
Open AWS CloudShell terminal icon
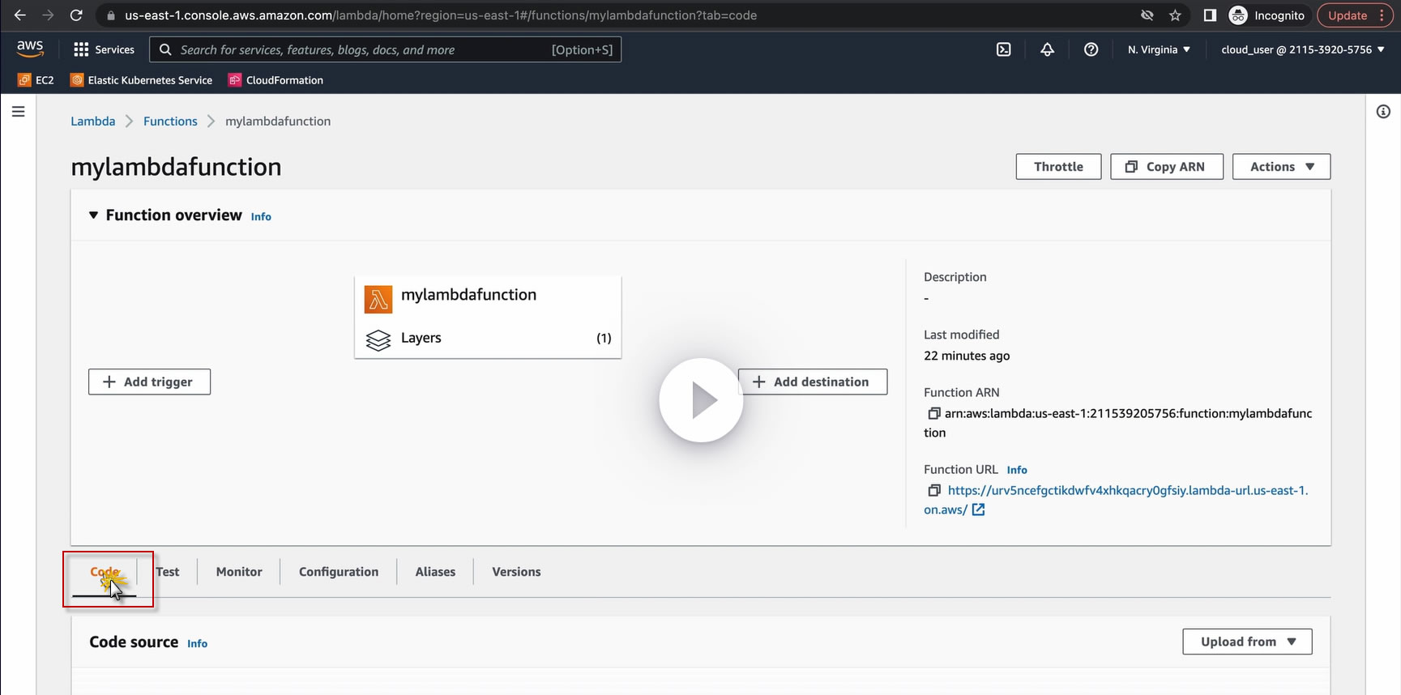[x=1003, y=49]
